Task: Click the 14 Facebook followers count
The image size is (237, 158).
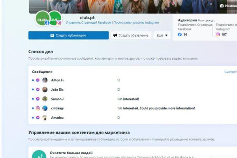Action: [x=185, y=34]
